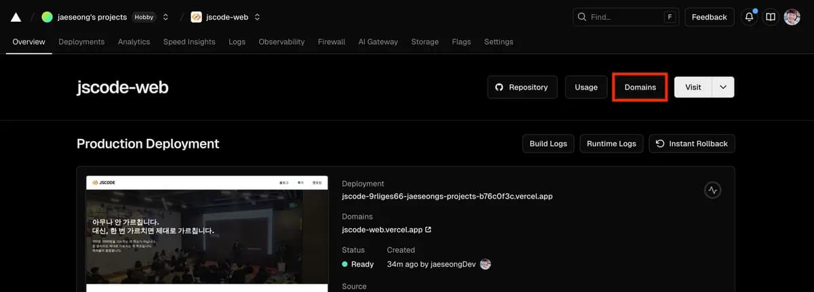
Task: Click the Production Deployment heading
Action: point(148,144)
